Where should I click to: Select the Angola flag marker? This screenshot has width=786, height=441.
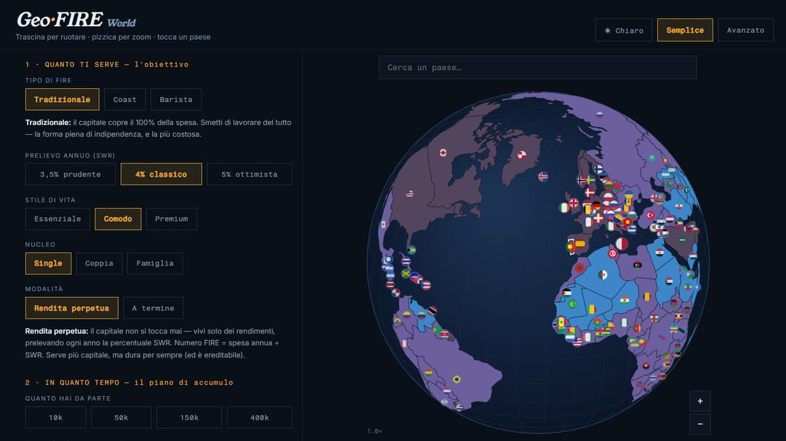(x=646, y=365)
